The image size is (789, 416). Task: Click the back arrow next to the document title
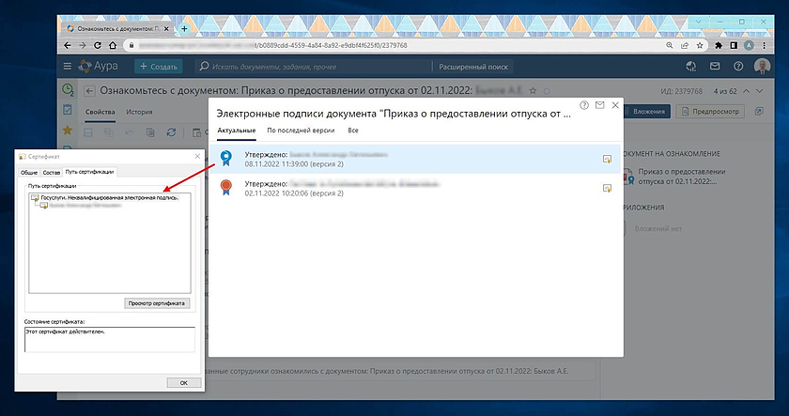click(90, 91)
